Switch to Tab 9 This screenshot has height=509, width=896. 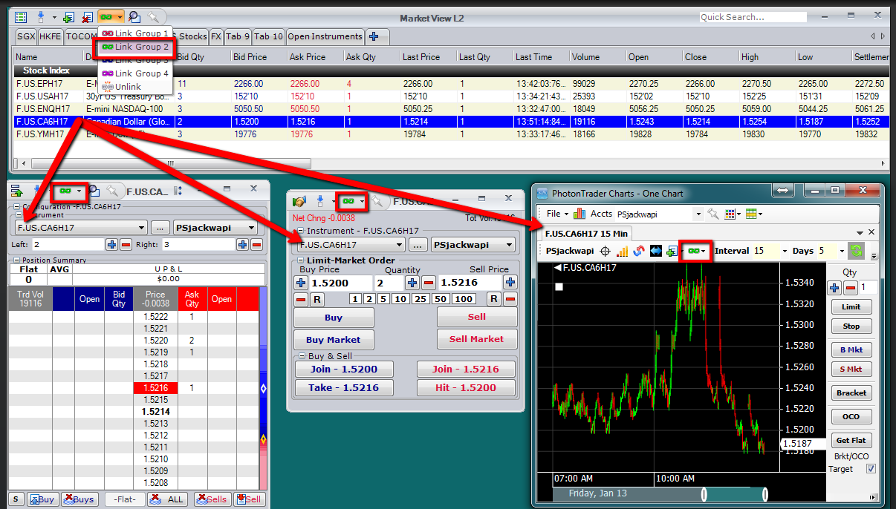(x=238, y=36)
